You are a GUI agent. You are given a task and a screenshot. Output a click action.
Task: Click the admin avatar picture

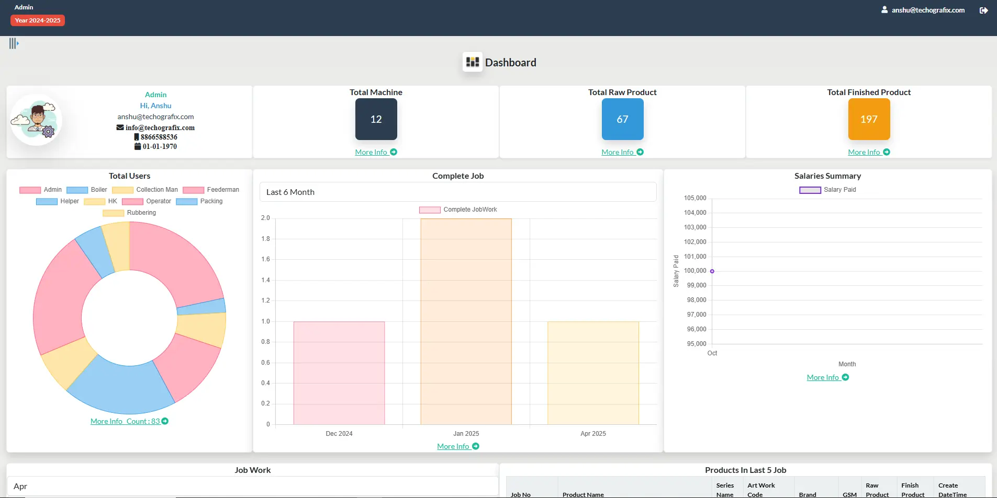[x=36, y=120]
